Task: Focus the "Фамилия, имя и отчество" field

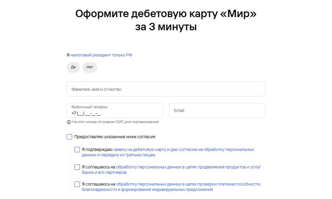Action: coord(166,89)
